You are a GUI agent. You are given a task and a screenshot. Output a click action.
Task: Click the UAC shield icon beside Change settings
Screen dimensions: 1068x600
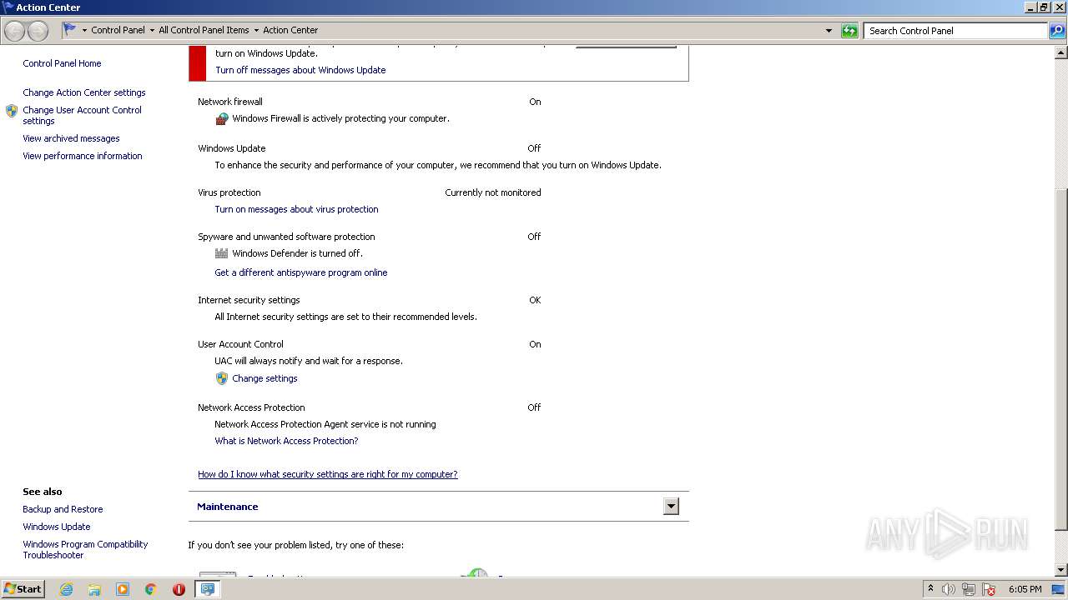(x=222, y=378)
